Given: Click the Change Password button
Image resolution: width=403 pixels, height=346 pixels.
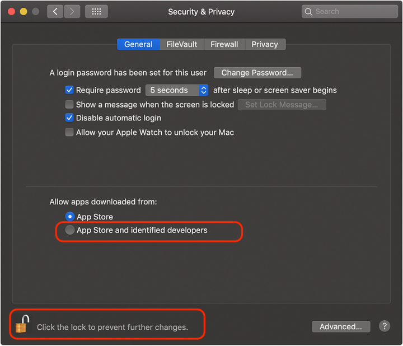Looking at the screenshot, I should click(x=257, y=73).
